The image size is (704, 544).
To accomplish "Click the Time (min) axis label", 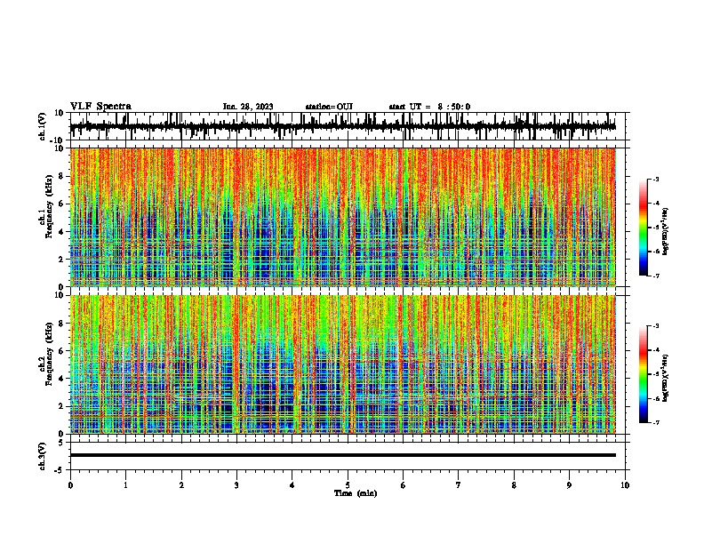I will [x=356, y=493].
